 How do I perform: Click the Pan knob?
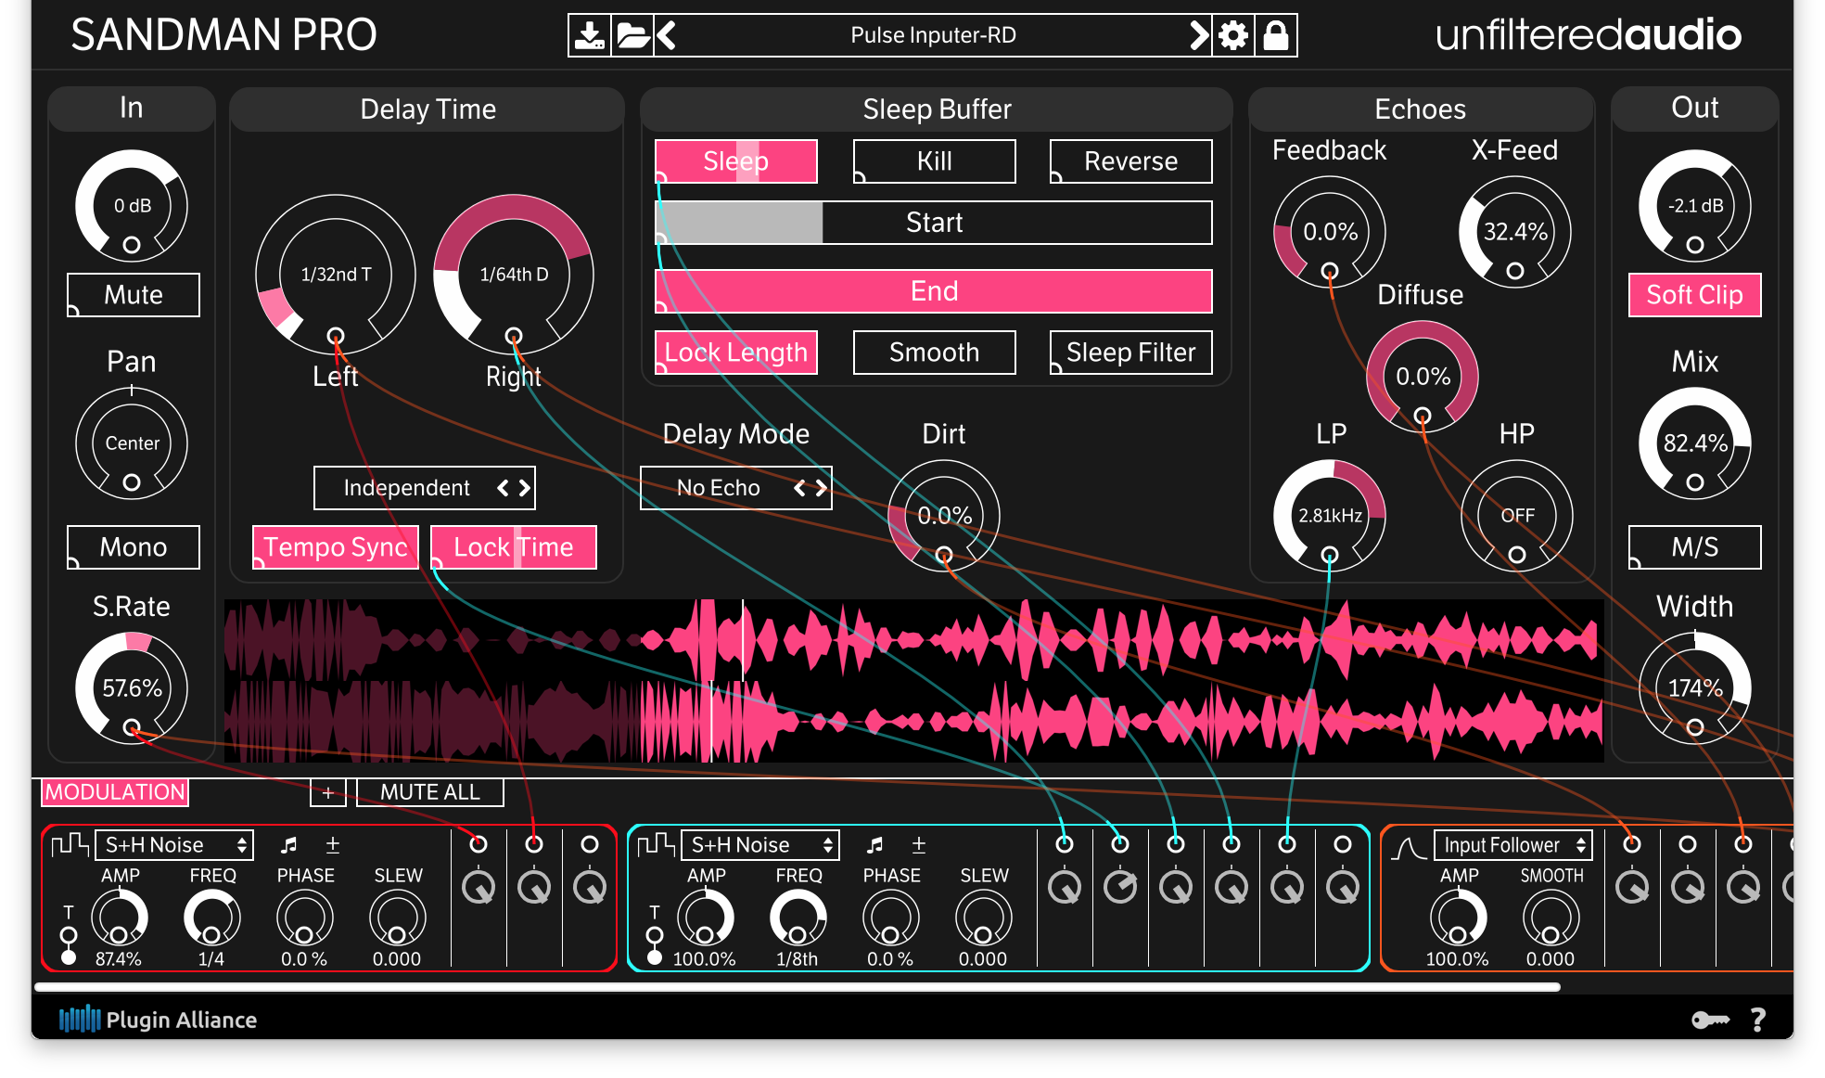132,443
